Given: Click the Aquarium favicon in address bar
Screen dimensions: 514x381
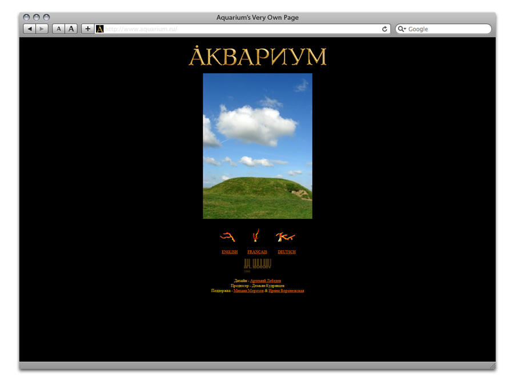Looking at the screenshot, I should [100, 29].
